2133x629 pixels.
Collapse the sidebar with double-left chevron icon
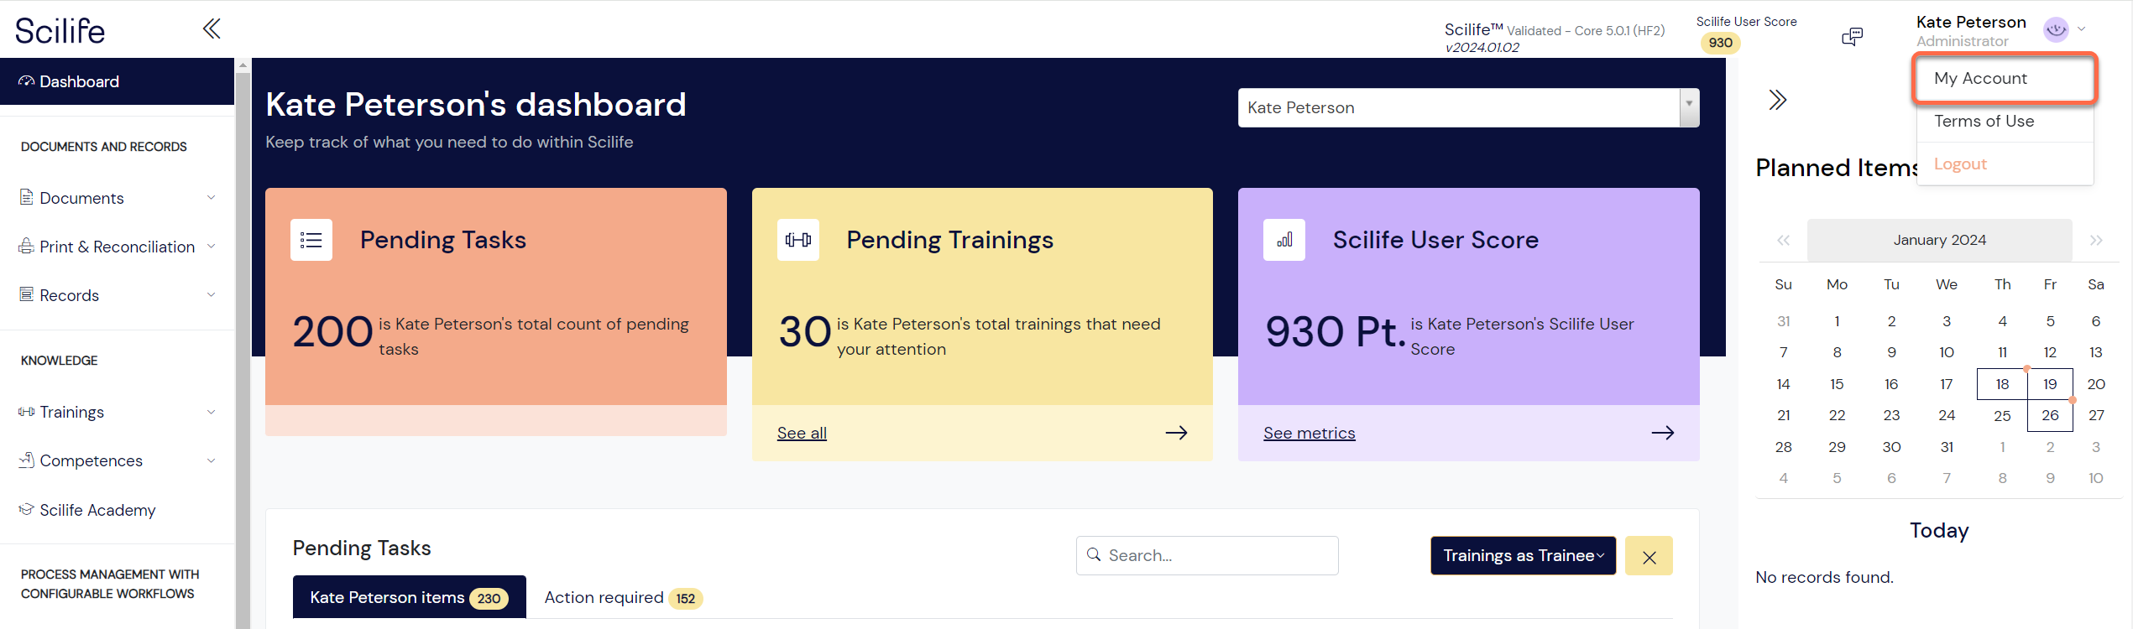[212, 29]
